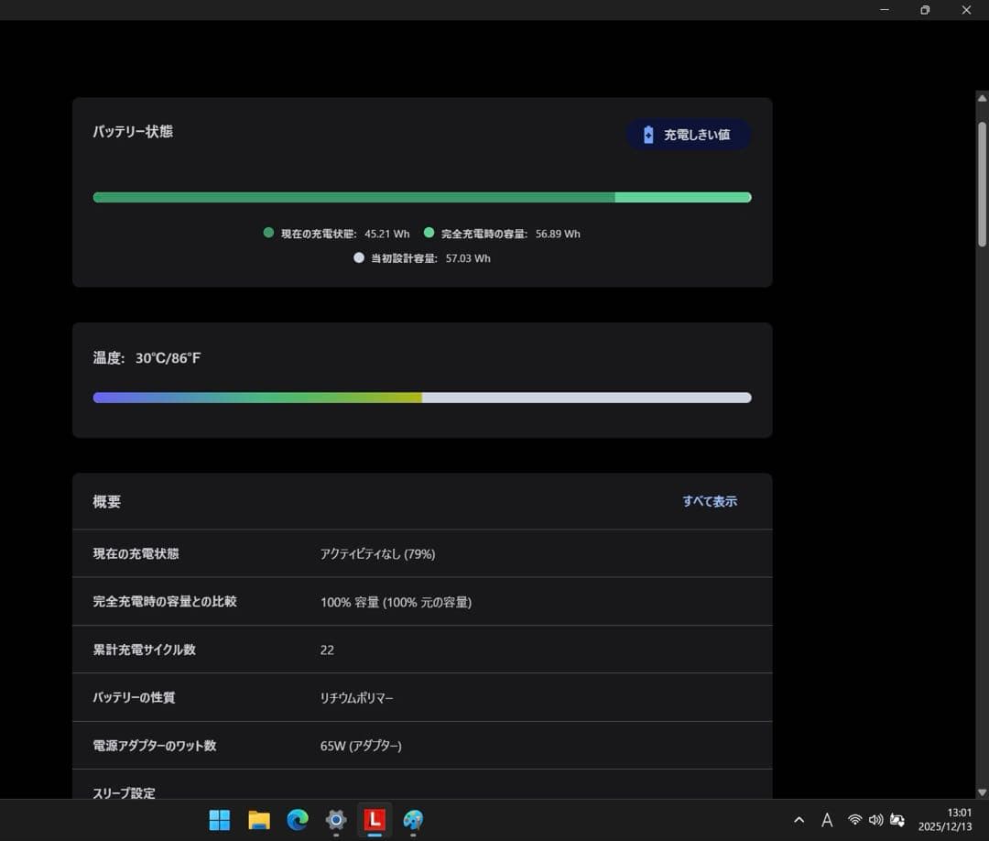This screenshot has width=989, height=841.
Task: Open File Explorer from the taskbar
Action: pos(258,820)
